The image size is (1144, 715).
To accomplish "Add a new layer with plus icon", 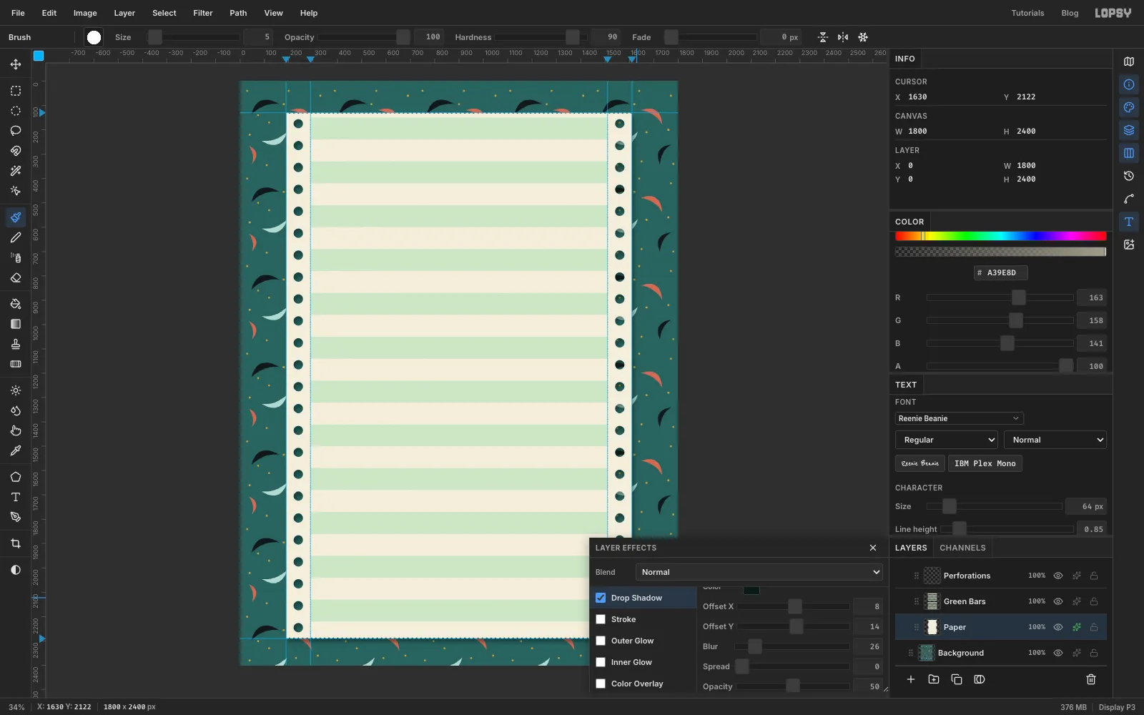I will tap(911, 679).
